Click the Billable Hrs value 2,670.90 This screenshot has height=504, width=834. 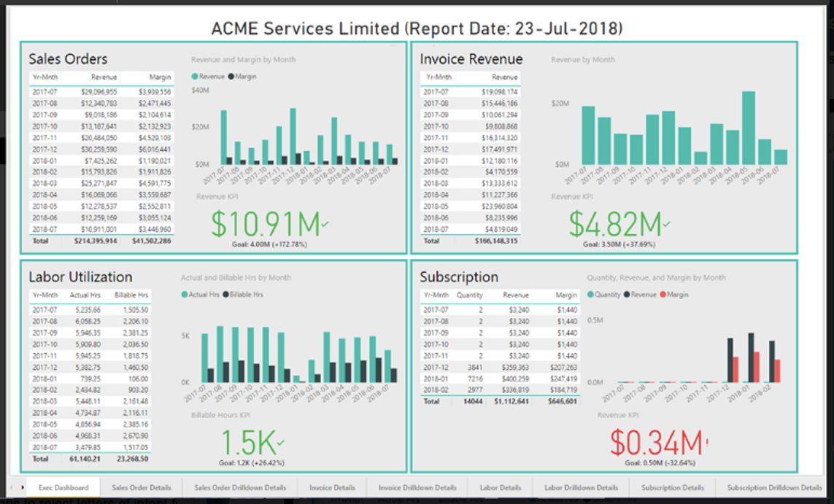pyautogui.click(x=136, y=436)
